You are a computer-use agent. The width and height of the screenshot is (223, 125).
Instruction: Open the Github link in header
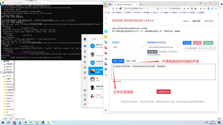click(186, 21)
